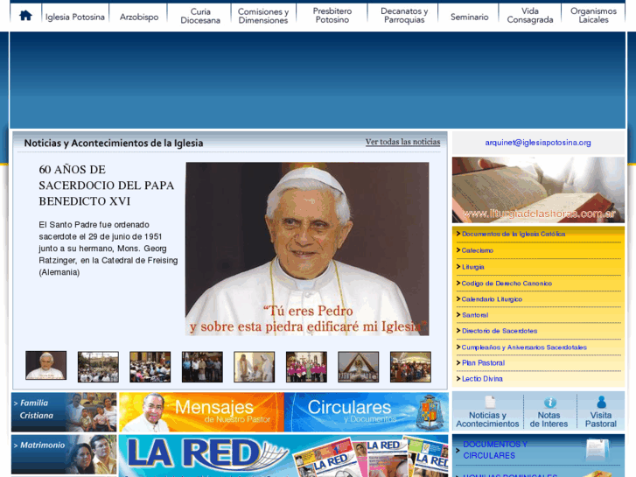
Task: Open the Liturgia link
Action: click(473, 267)
